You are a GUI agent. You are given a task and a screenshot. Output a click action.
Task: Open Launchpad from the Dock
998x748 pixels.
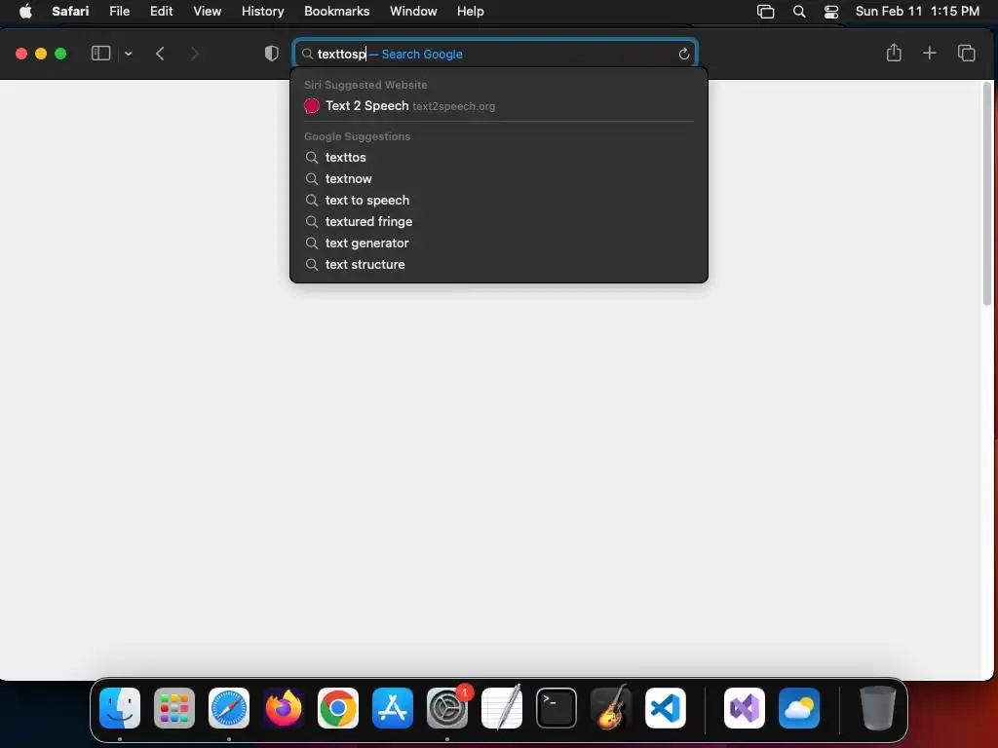(x=174, y=708)
